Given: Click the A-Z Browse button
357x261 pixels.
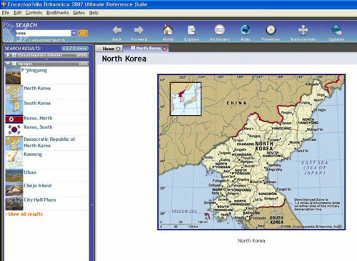Looking at the screenshot, I should (x=75, y=49).
